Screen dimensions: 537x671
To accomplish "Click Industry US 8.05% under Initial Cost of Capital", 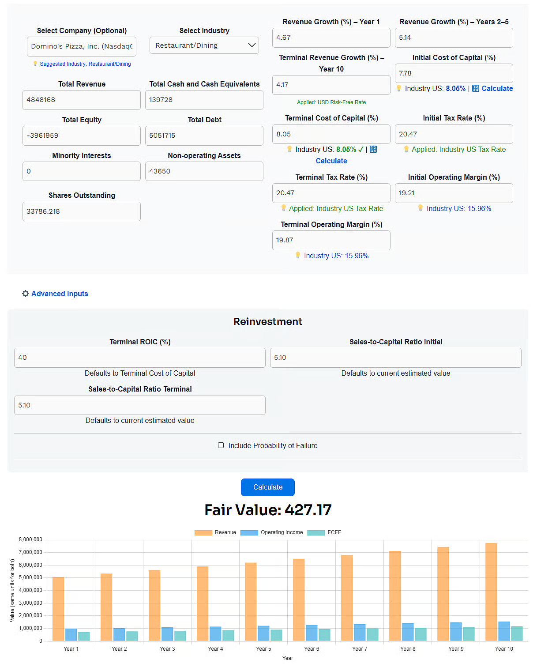I will pos(455,88).
